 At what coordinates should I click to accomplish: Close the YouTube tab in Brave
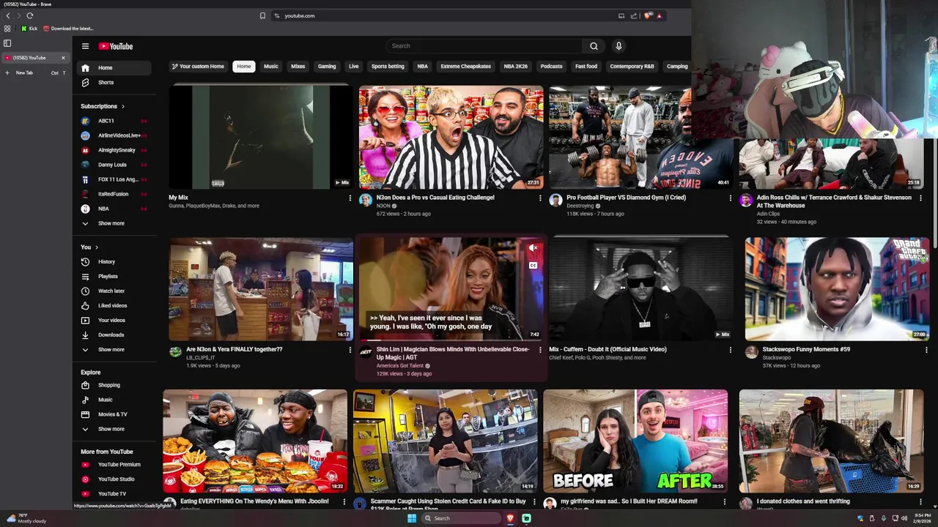click(63, 57)
